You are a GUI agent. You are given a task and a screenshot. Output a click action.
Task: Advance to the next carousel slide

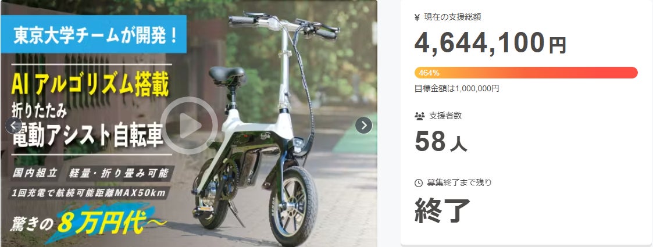(x=363, y=126)
